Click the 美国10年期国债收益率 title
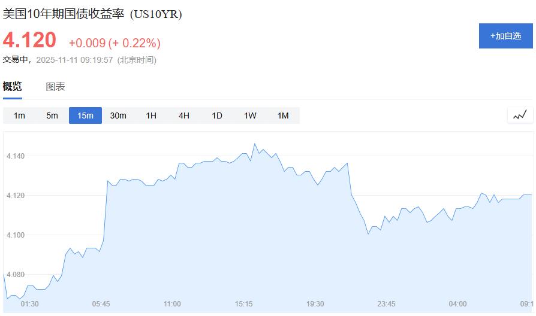This screenshot has height=316, width=536. click(x=64, y=14)
